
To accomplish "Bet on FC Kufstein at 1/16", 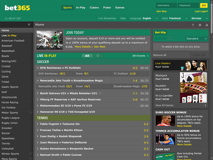I will tap(130, 74).
